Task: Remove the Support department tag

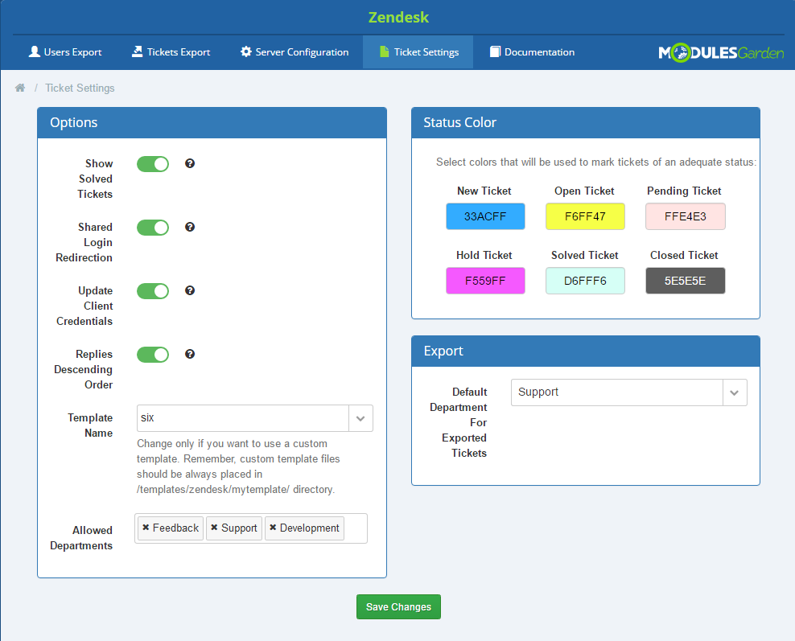Action: (x=214, y=528)
